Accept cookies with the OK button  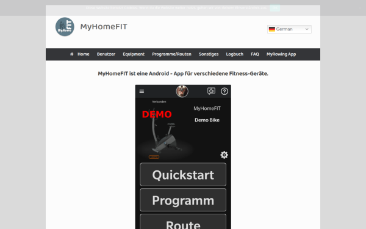(x=274, y=8)
